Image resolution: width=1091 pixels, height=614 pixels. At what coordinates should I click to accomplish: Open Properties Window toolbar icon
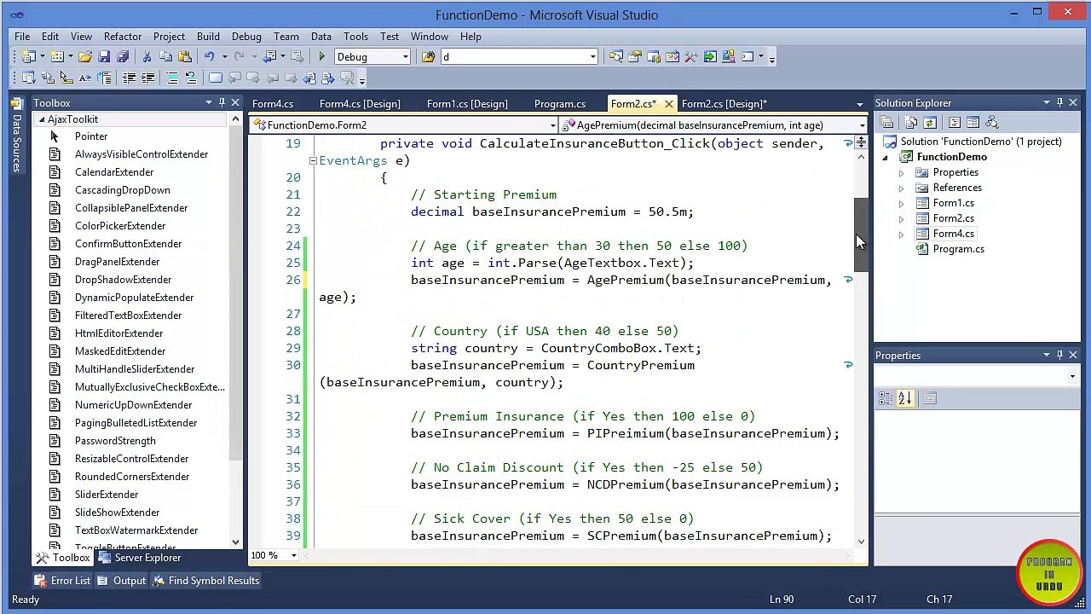point(634,56)
